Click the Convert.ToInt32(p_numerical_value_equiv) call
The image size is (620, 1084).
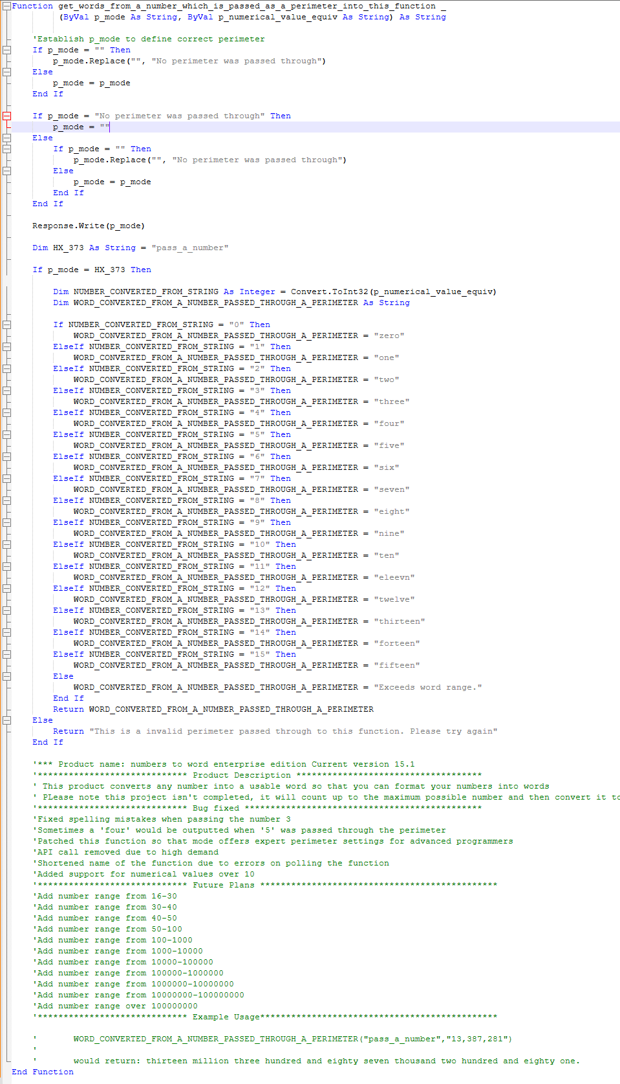[393, 292]
